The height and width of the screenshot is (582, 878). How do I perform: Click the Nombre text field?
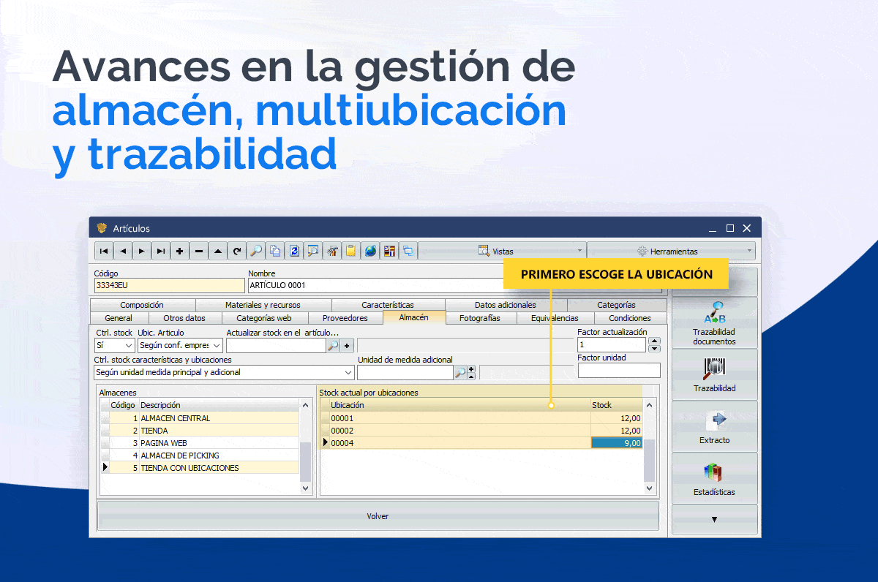pyautogui.click(x=373, y=285)
